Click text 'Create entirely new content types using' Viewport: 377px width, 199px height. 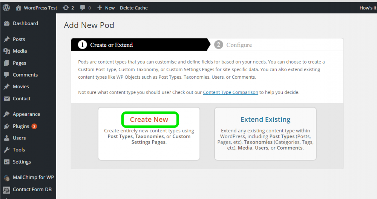[x=149, y=131]
